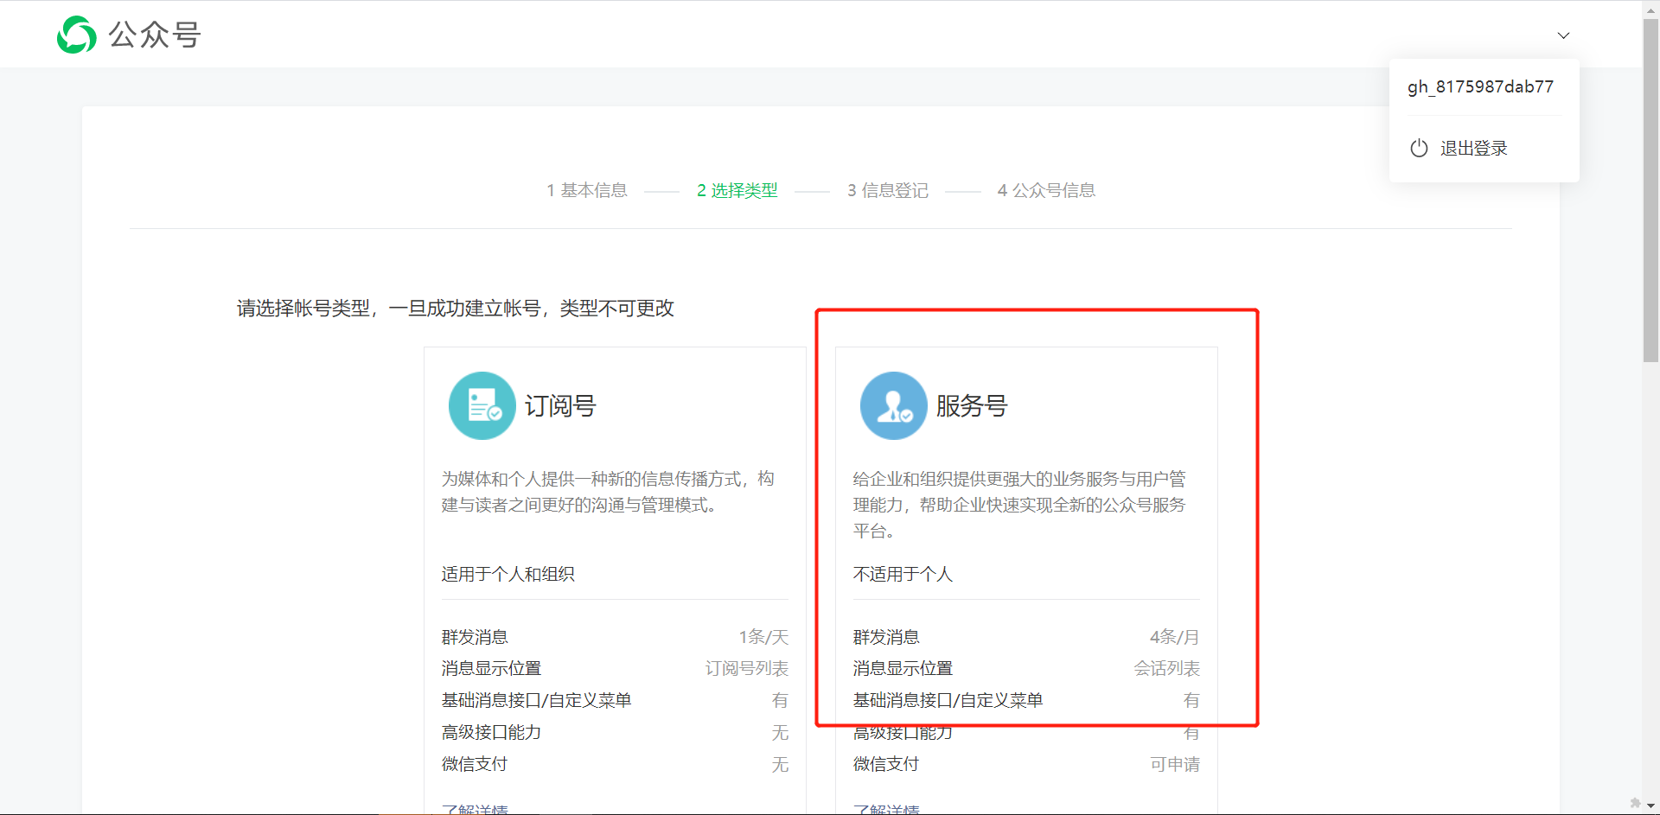The image size is (1660, 815).
Task: Click 微信支付 label in 订阅号 card
Action: [x=474, y=764]
